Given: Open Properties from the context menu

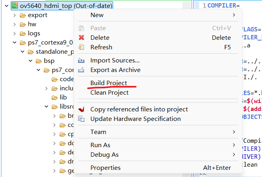Looking at the screenshot, I should pos(106,167).
